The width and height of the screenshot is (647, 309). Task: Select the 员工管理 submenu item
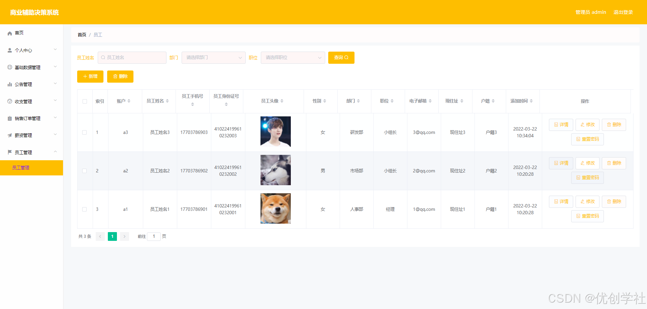[31, 168]
